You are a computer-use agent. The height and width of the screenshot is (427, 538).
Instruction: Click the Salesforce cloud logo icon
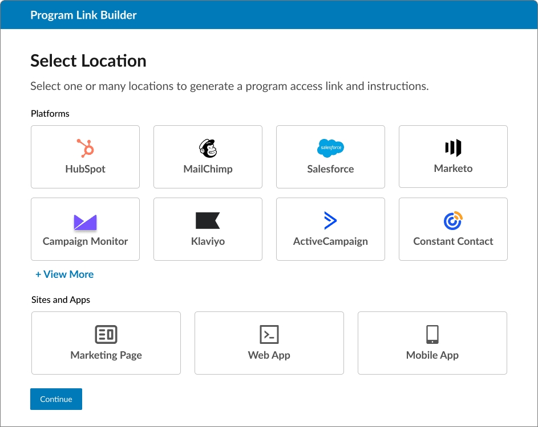[x=330, y=148]
